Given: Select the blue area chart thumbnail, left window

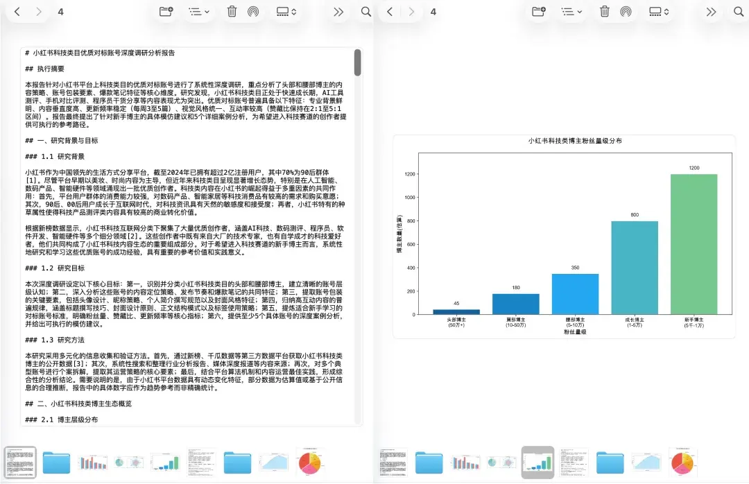Looking at the screenshot, I should 274,463.
